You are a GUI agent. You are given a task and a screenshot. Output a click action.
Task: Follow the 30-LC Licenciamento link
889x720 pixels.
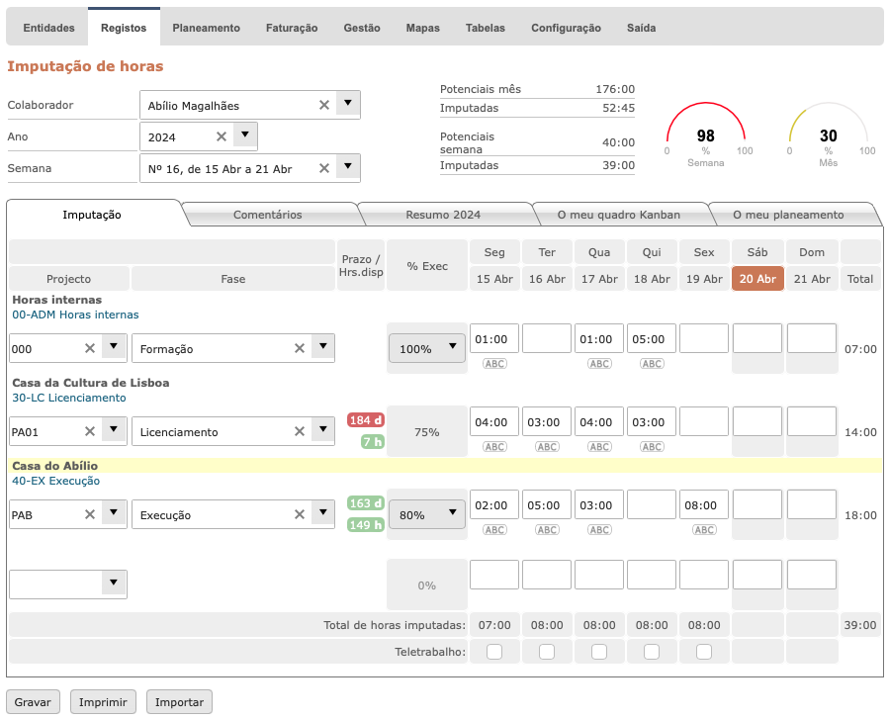69,398
